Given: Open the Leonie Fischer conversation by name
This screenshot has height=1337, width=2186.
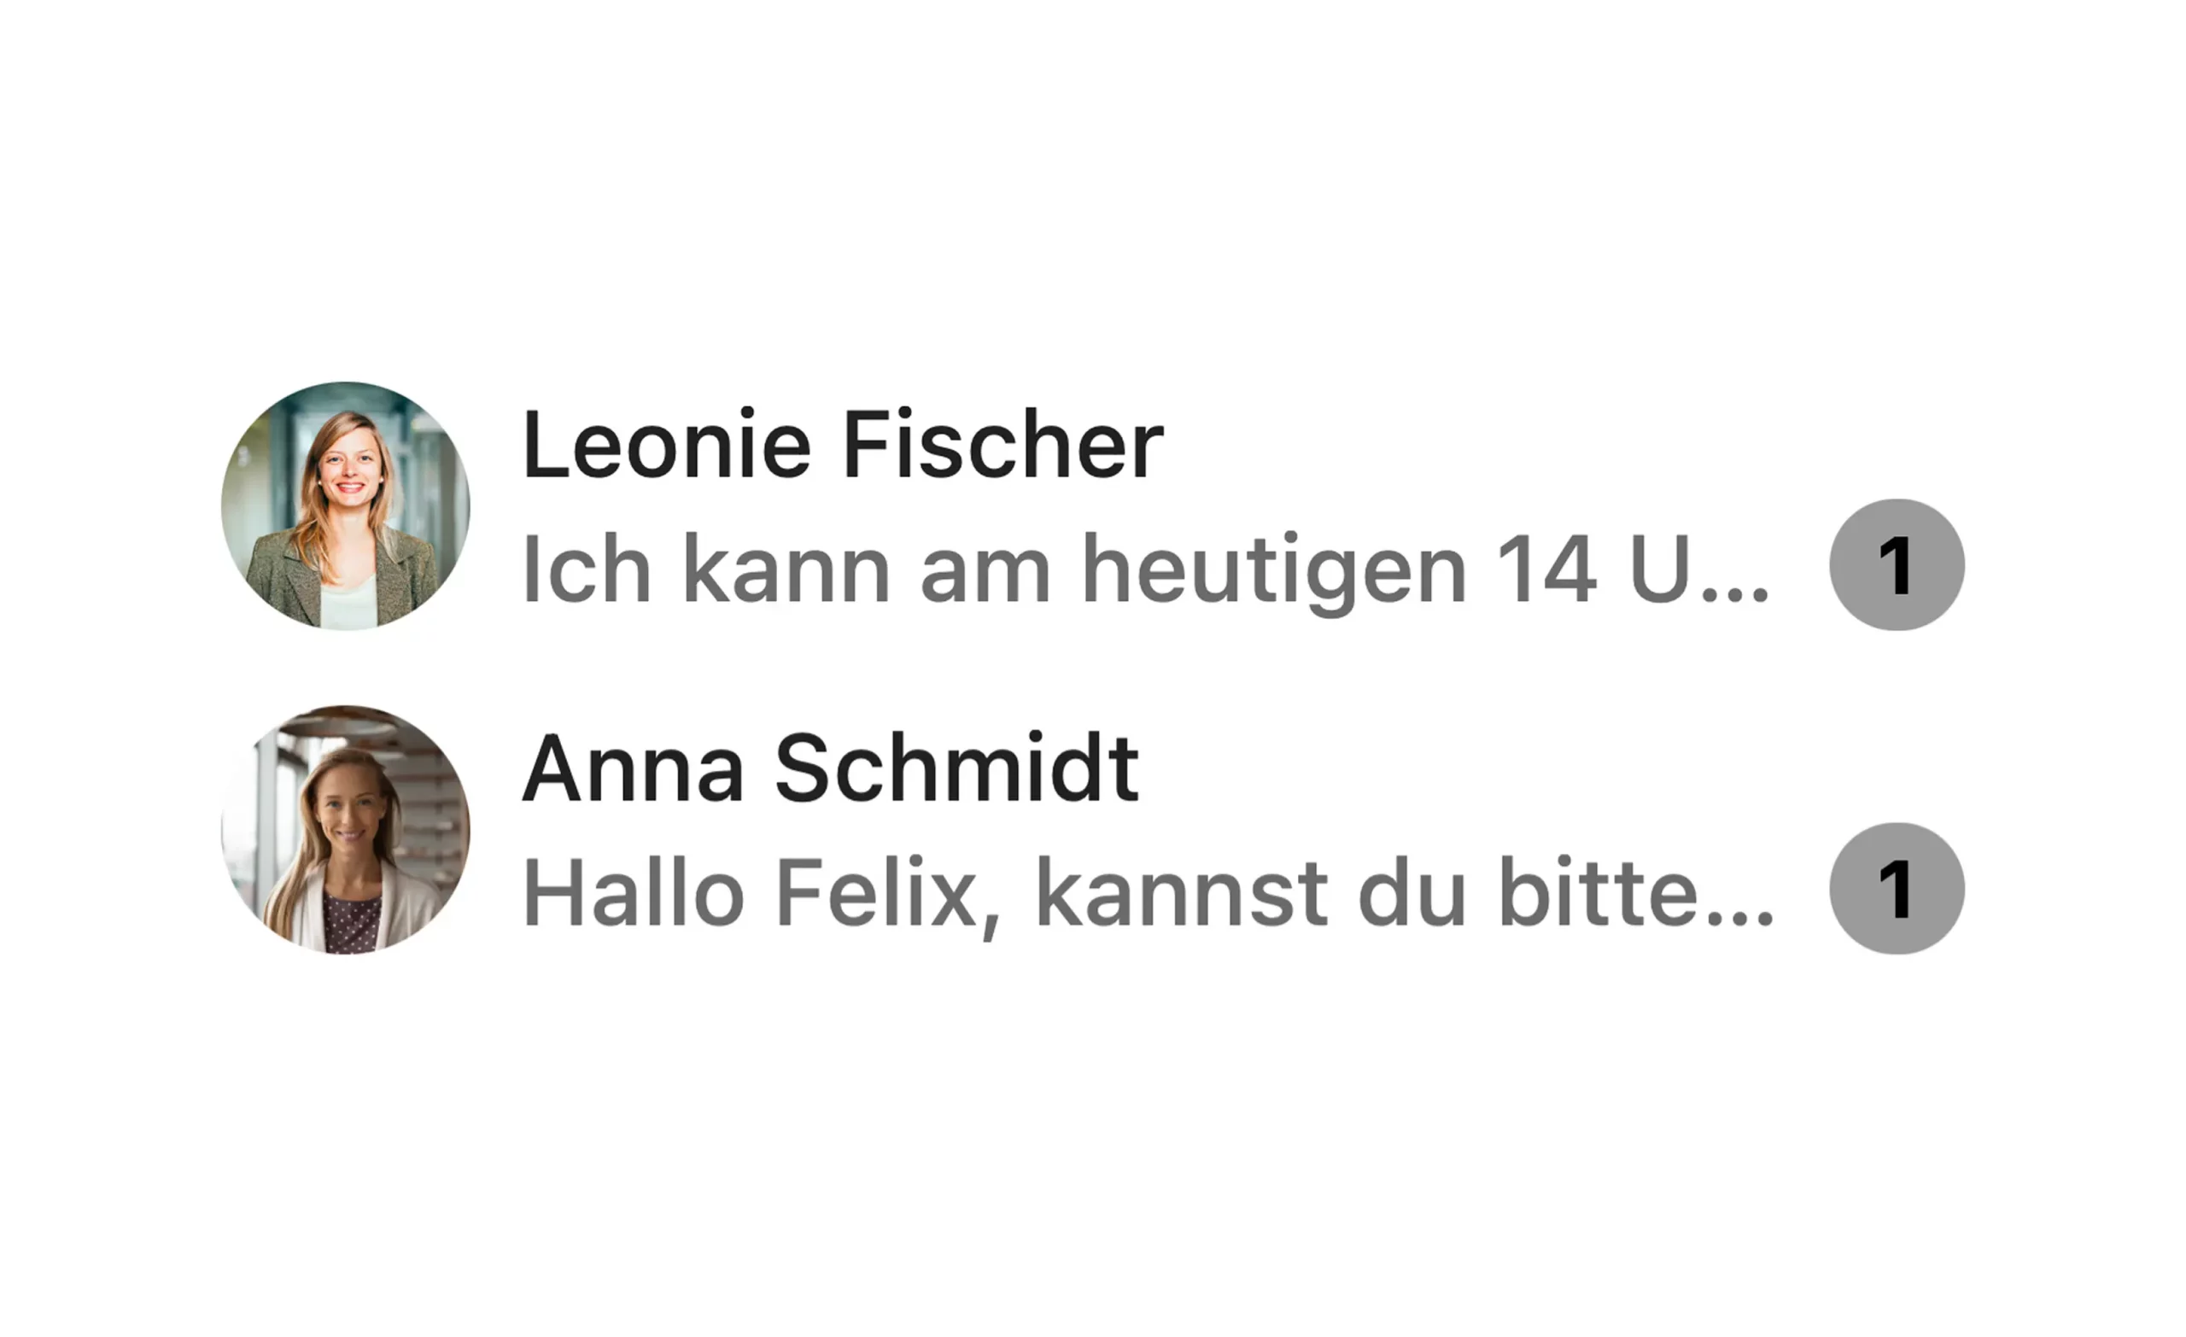Looking at the screenshot, I should (842, 445).
